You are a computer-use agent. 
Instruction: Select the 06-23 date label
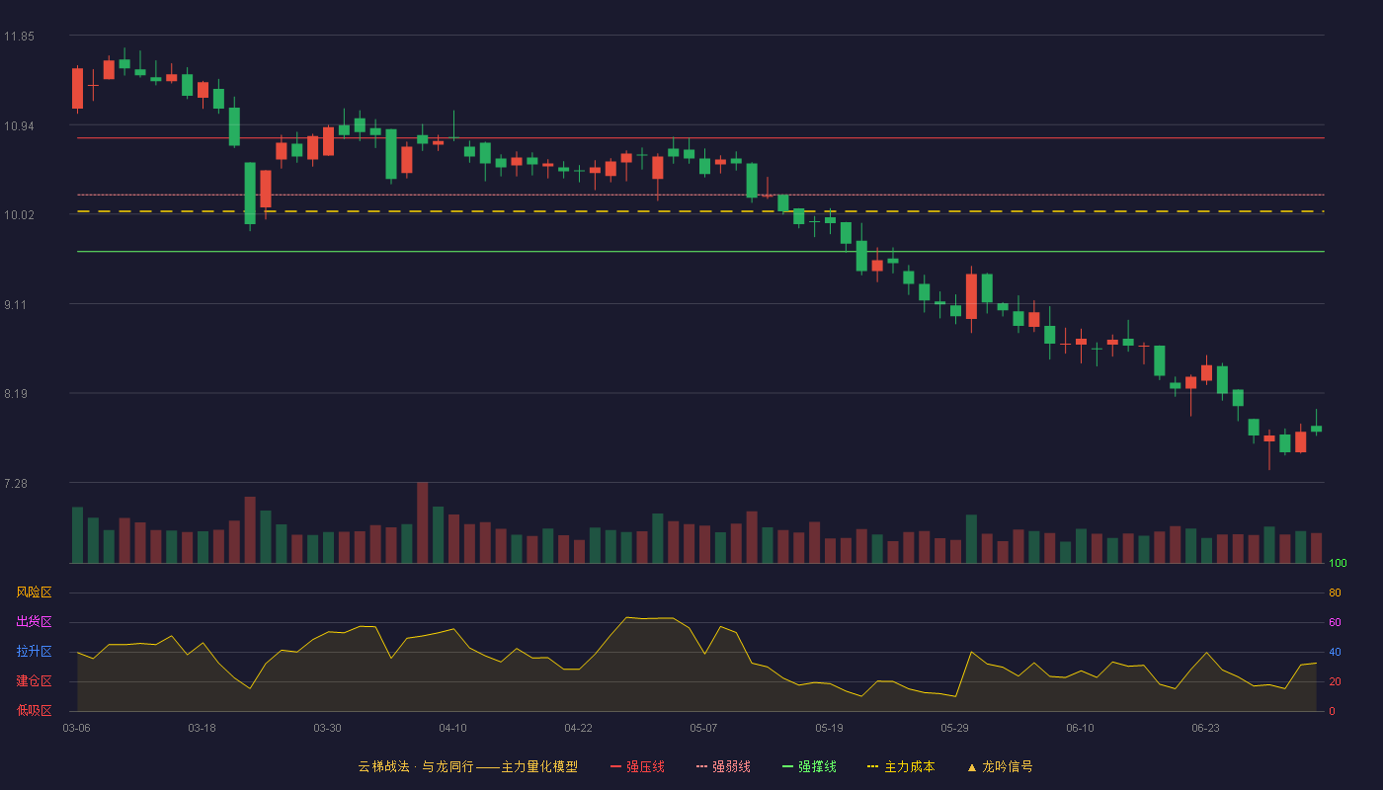click(1205, 728)
